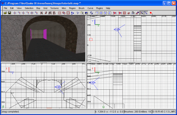
Task: Open the View menu
Action: pyautogui.click(x=19, y=8)
